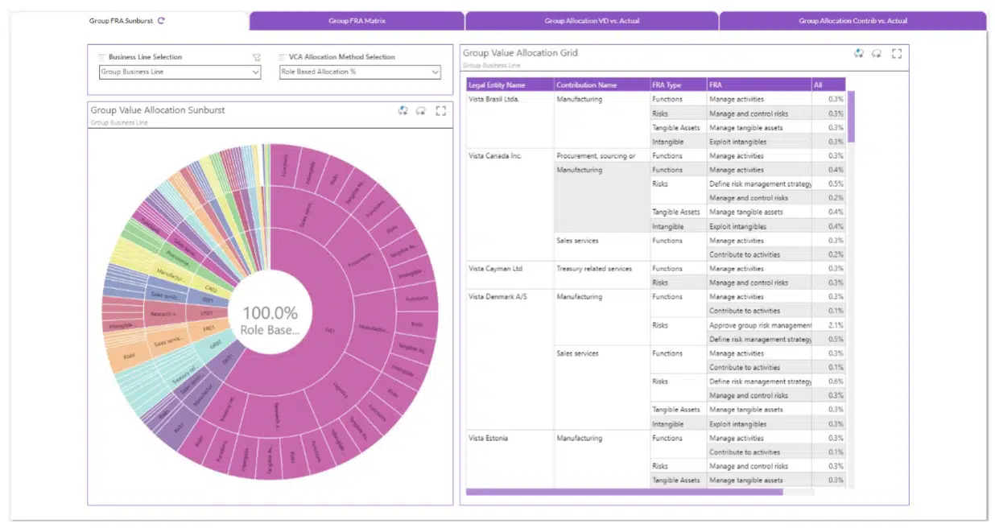Add a comment on the Allocation Grid
This screenshot has height=528, width=995.
point(877,53)
